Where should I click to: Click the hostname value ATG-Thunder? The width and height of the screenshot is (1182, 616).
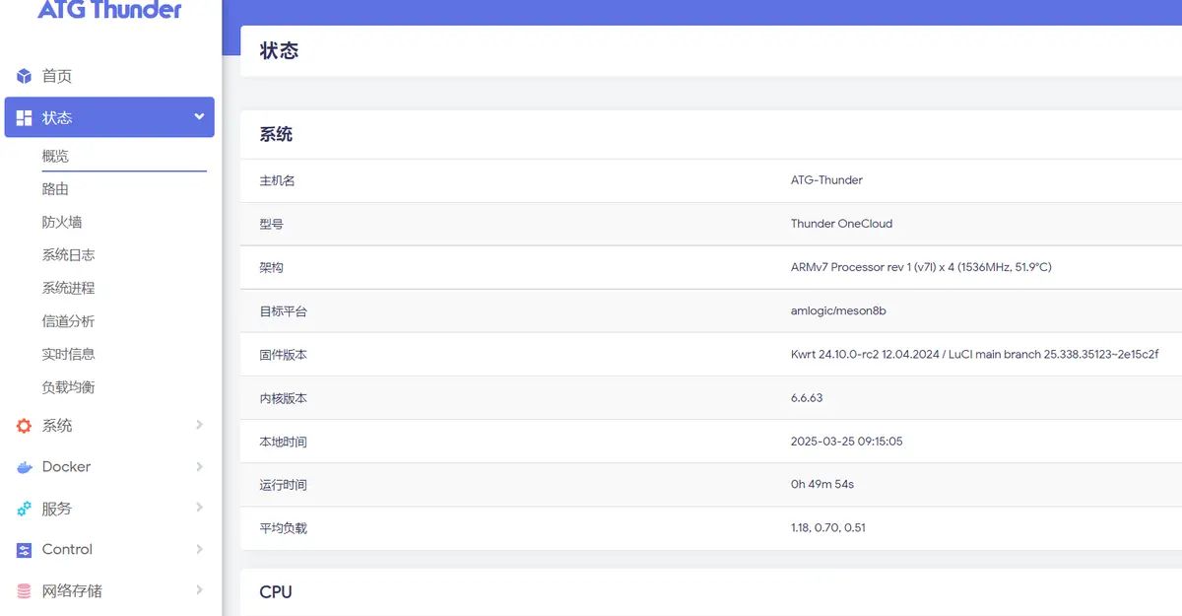click(x=826, y=180)
